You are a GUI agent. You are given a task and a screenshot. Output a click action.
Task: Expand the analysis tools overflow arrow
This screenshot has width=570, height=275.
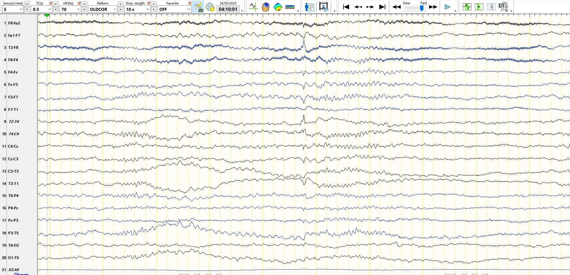point(298,11)
